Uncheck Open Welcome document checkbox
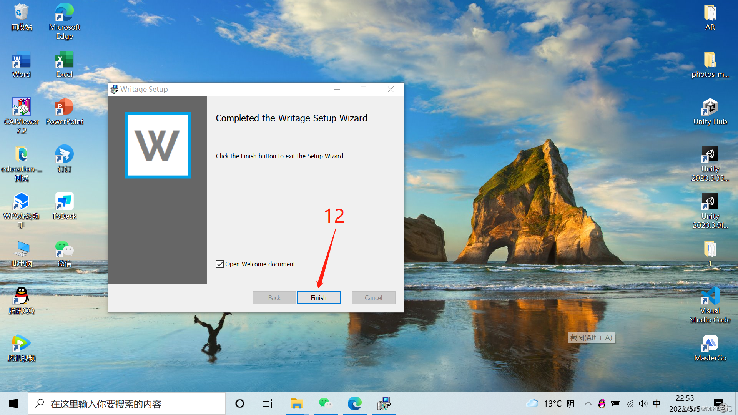Viewport: 738px width, 415px height. pyautogui.click(x=220, y=264)
